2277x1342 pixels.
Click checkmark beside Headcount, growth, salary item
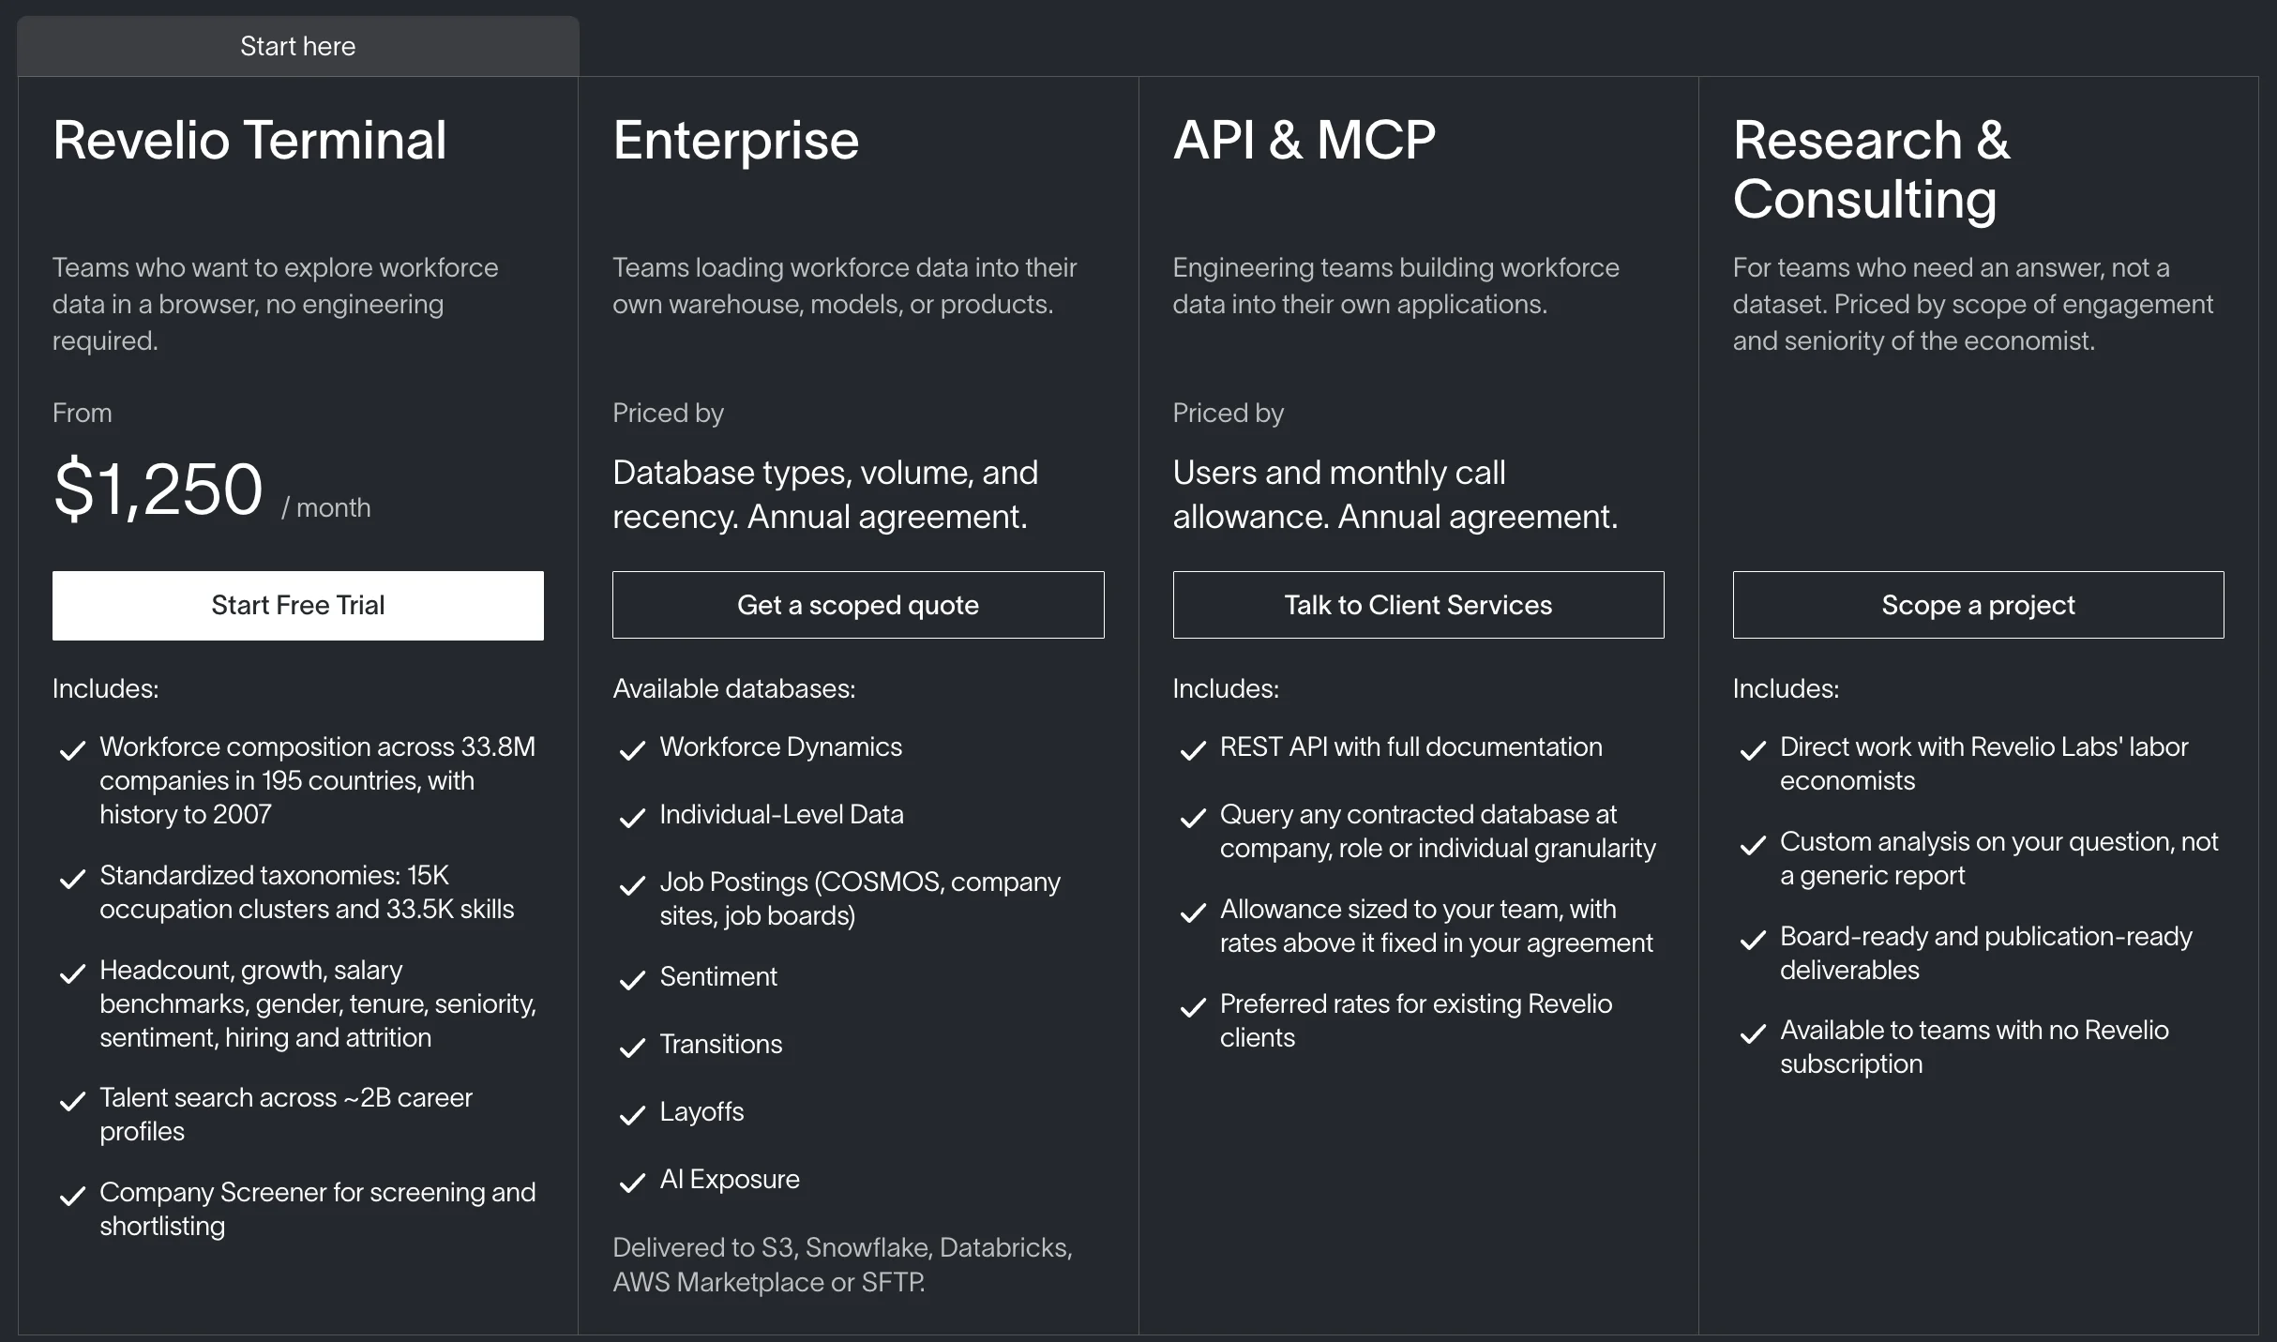coord(72,973)
